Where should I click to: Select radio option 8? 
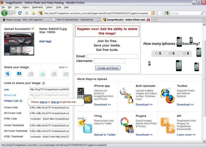coord(185,53)
